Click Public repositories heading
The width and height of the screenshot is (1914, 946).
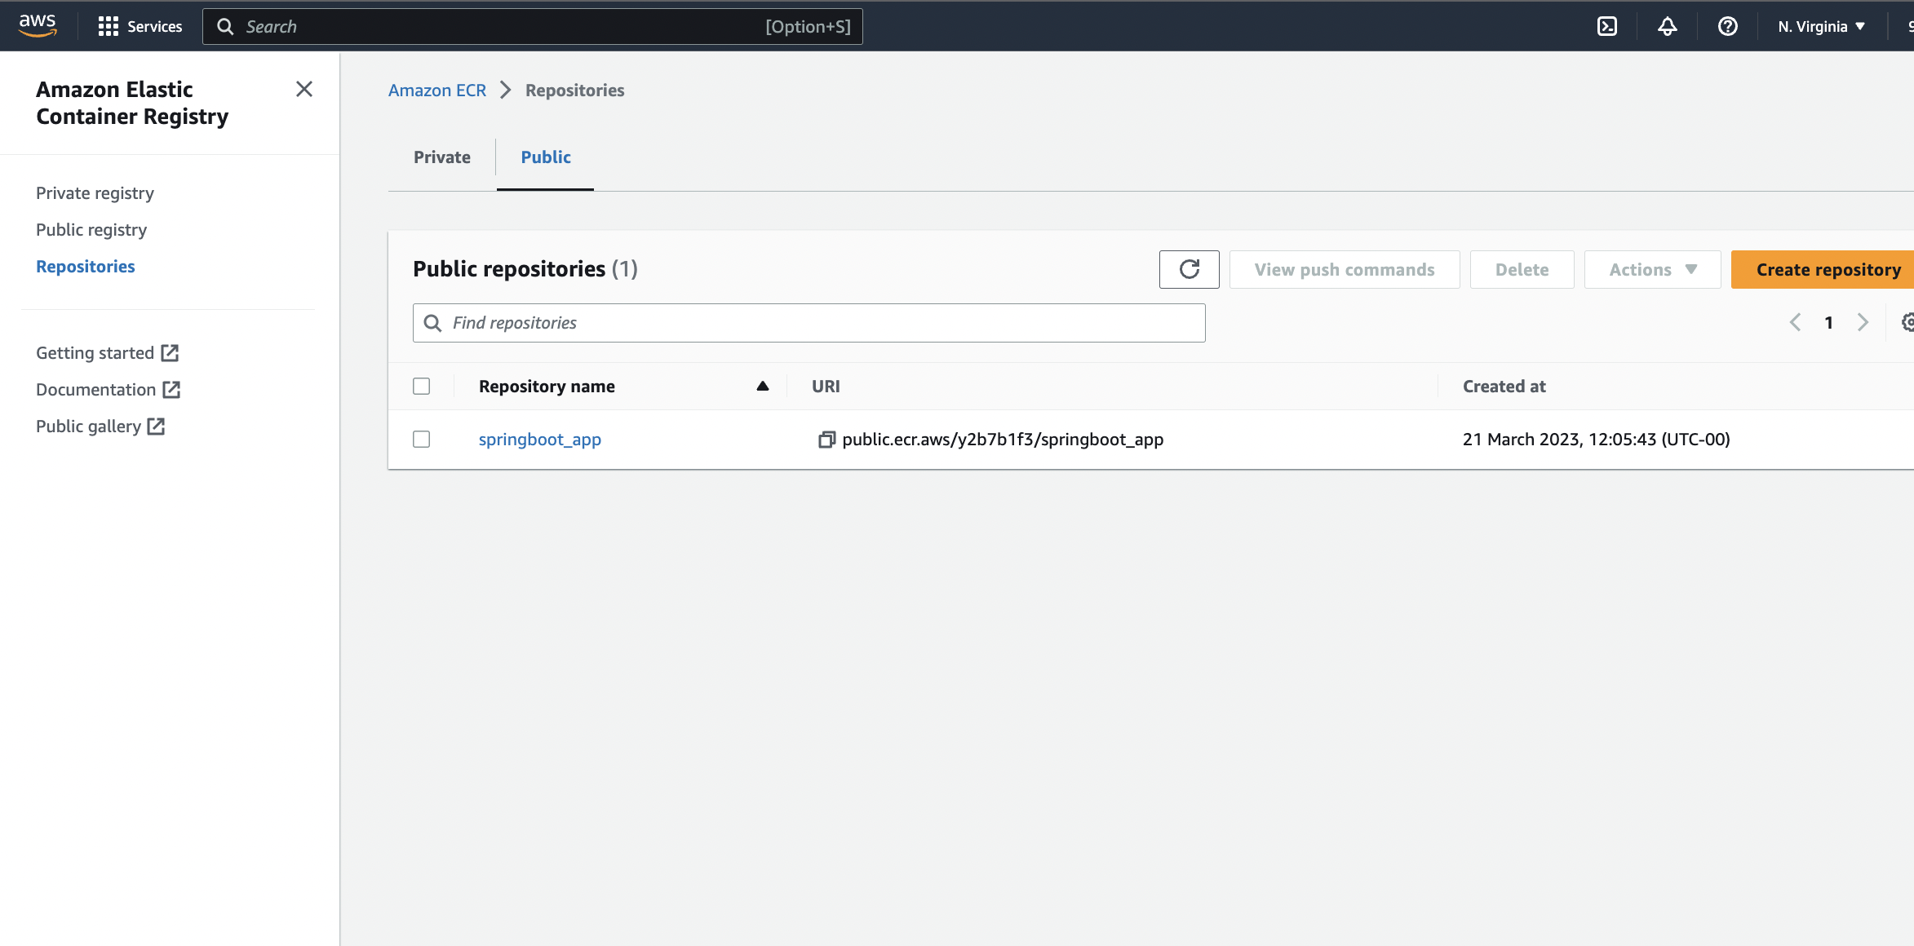525,269
